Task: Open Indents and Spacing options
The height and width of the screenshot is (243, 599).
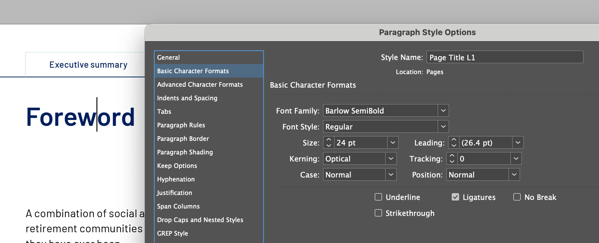Action: click(x=187, y=98)
